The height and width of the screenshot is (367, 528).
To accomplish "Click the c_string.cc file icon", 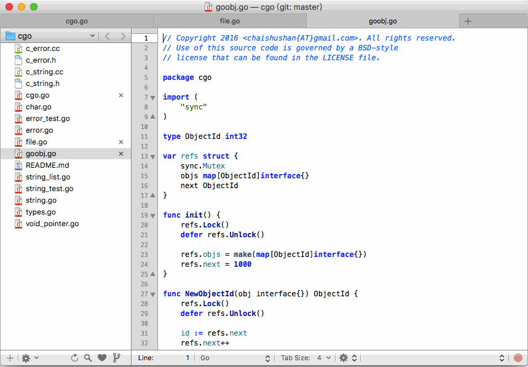I will (18, 72).
